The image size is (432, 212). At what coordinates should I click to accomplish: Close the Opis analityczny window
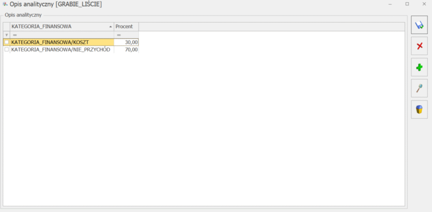click(424, 4)
